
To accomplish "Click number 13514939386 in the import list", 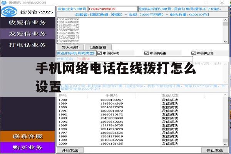I will click(68, 19).
